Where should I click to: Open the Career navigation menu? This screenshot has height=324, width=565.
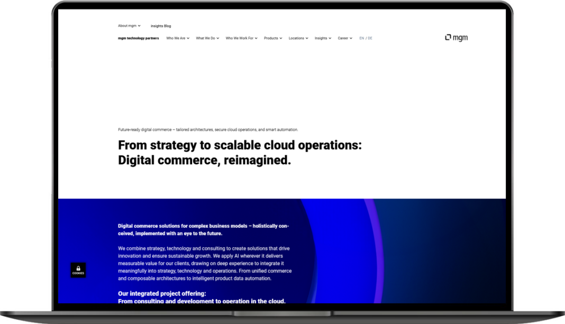click(345, 38)
